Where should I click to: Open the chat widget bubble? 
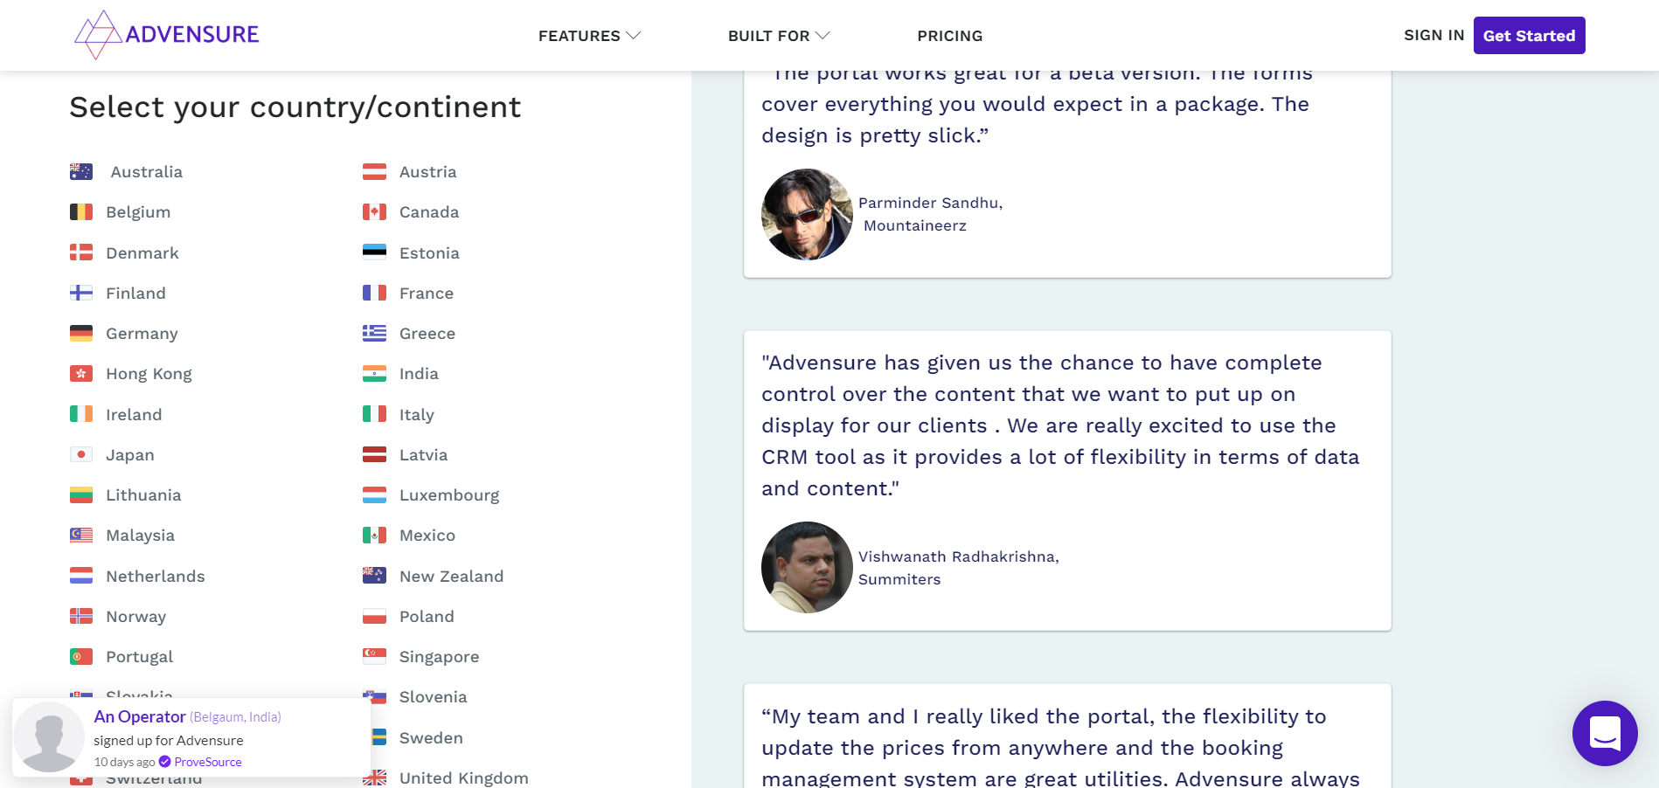pos(1604,733)
